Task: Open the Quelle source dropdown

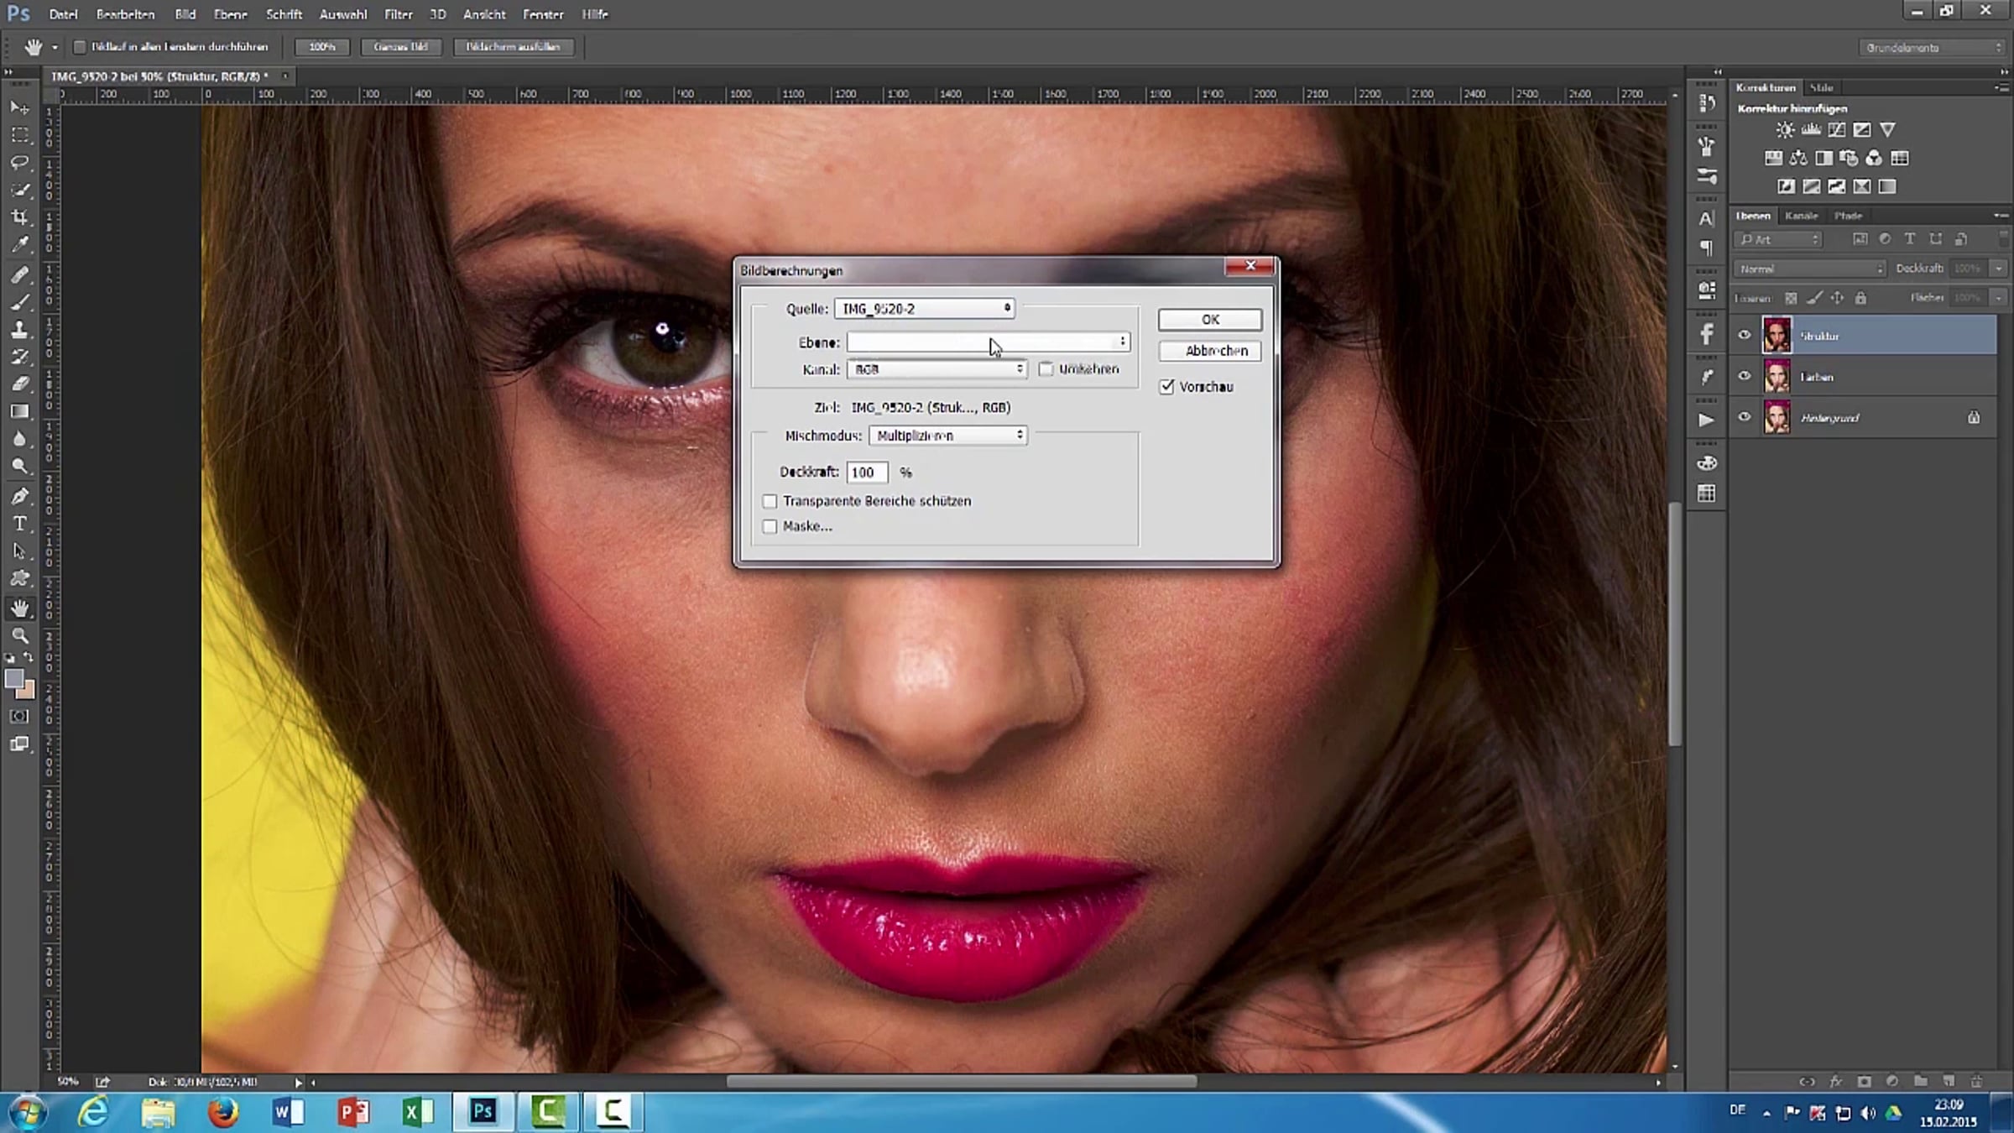Action: [924, 309]
